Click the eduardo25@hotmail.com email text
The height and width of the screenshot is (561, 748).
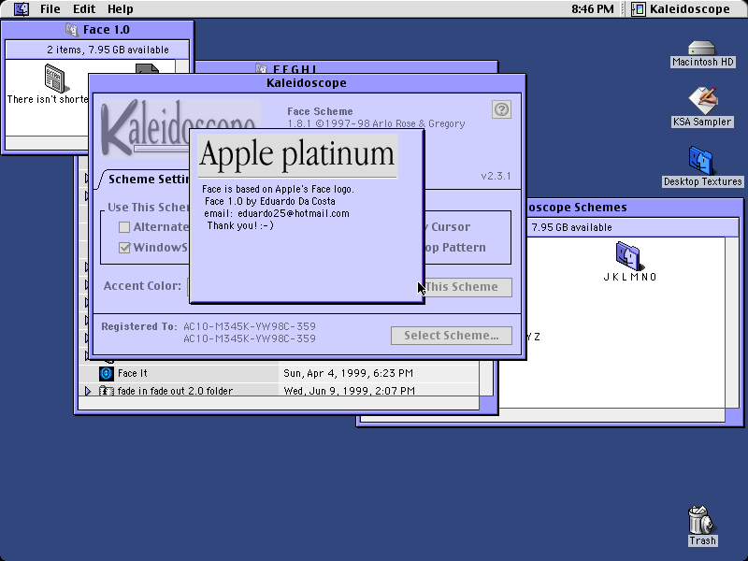coord(294,214)
